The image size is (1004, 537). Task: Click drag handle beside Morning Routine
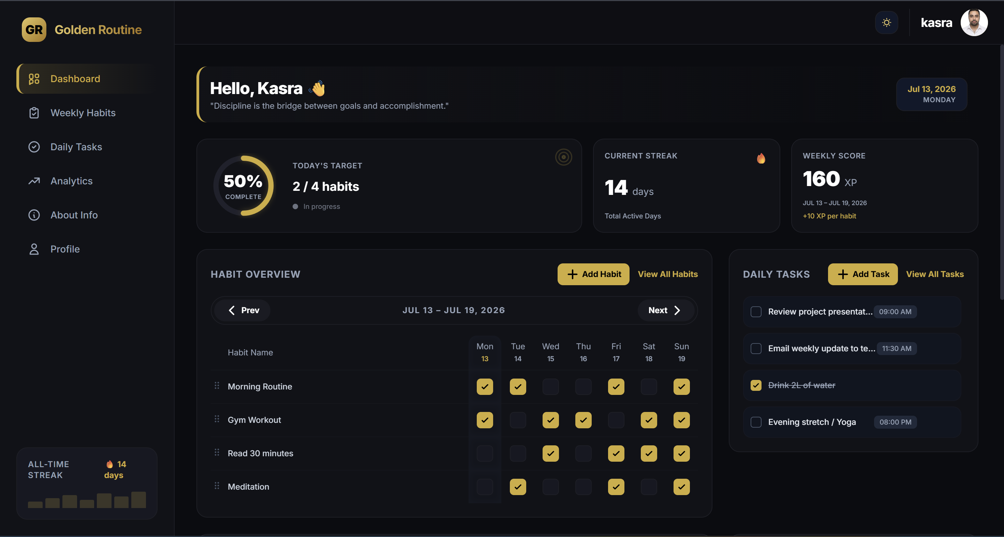pyautogui.click(x=217, y=385)
